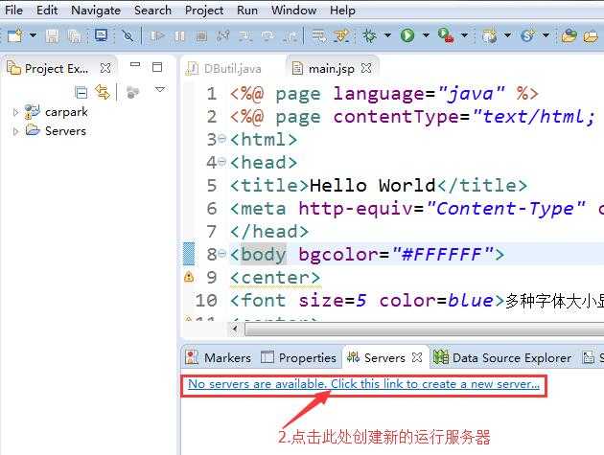This screenshot has width=604, height=455.
Task: Click the Step Over icon
Action: pyautogui.click(x=267, y=36)
